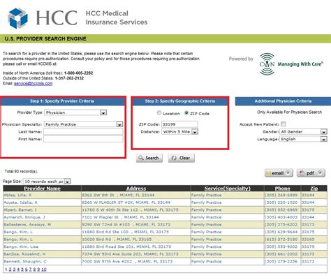Go to results page 5

click(x=22, y=270)
